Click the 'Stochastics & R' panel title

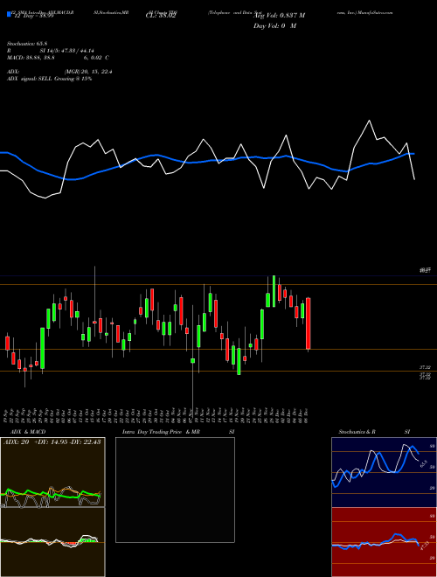coord(357,432)
